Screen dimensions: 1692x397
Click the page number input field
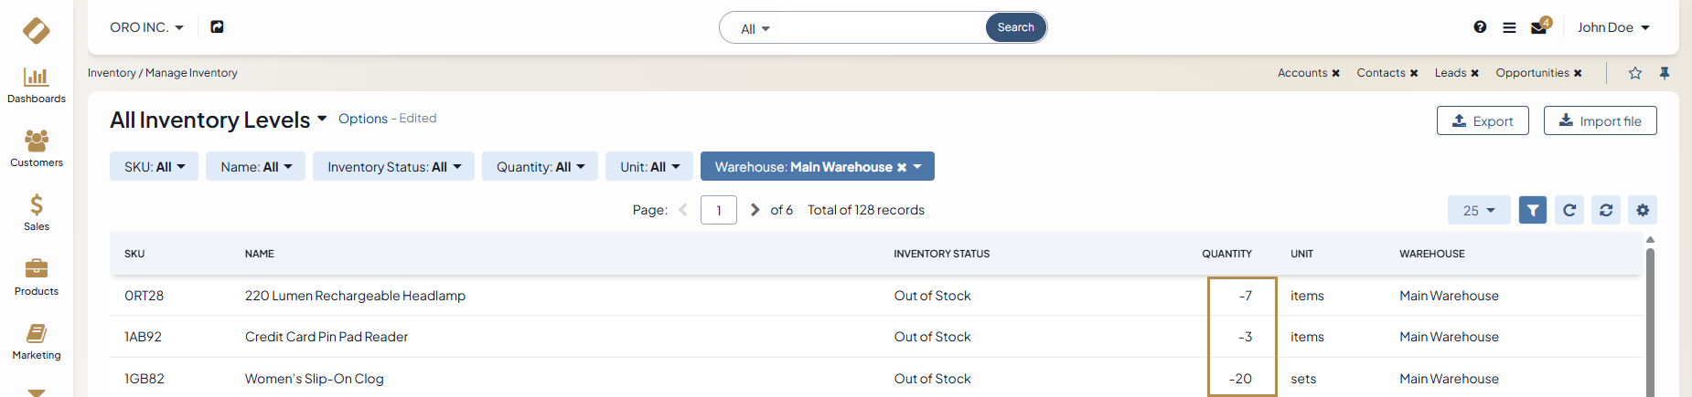(719, 210)
